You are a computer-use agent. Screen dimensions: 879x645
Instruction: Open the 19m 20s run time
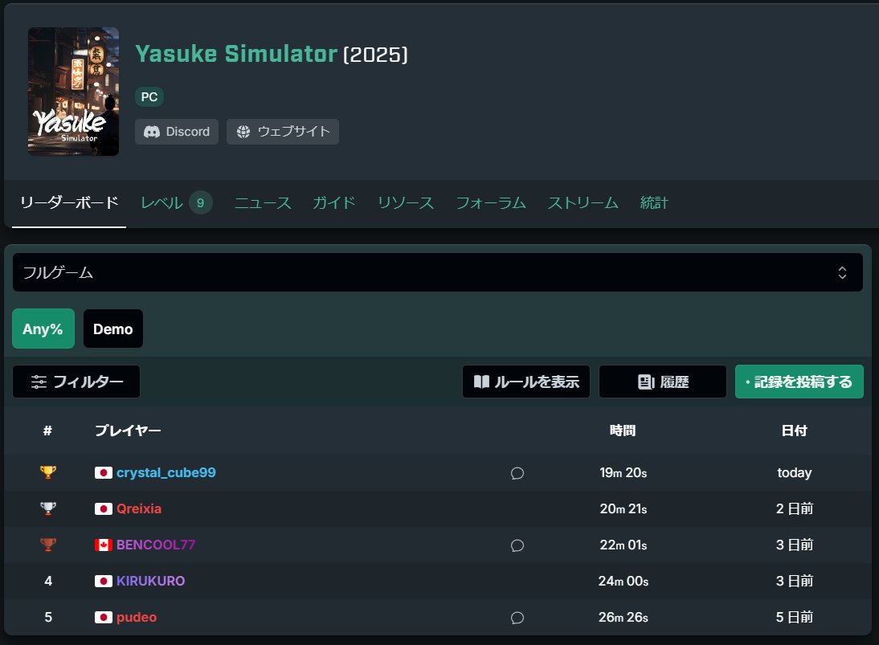pos(623,472)
